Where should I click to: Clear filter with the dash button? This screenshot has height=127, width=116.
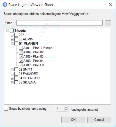tap(108, 23)
